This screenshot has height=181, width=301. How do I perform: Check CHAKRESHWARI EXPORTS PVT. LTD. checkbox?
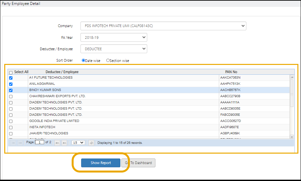pyautogui.click(x=11, y=97)
